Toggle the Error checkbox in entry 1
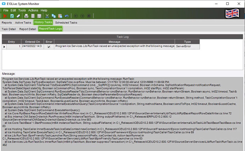This screenshot has height=151, width=245. (x=49, y=47)
